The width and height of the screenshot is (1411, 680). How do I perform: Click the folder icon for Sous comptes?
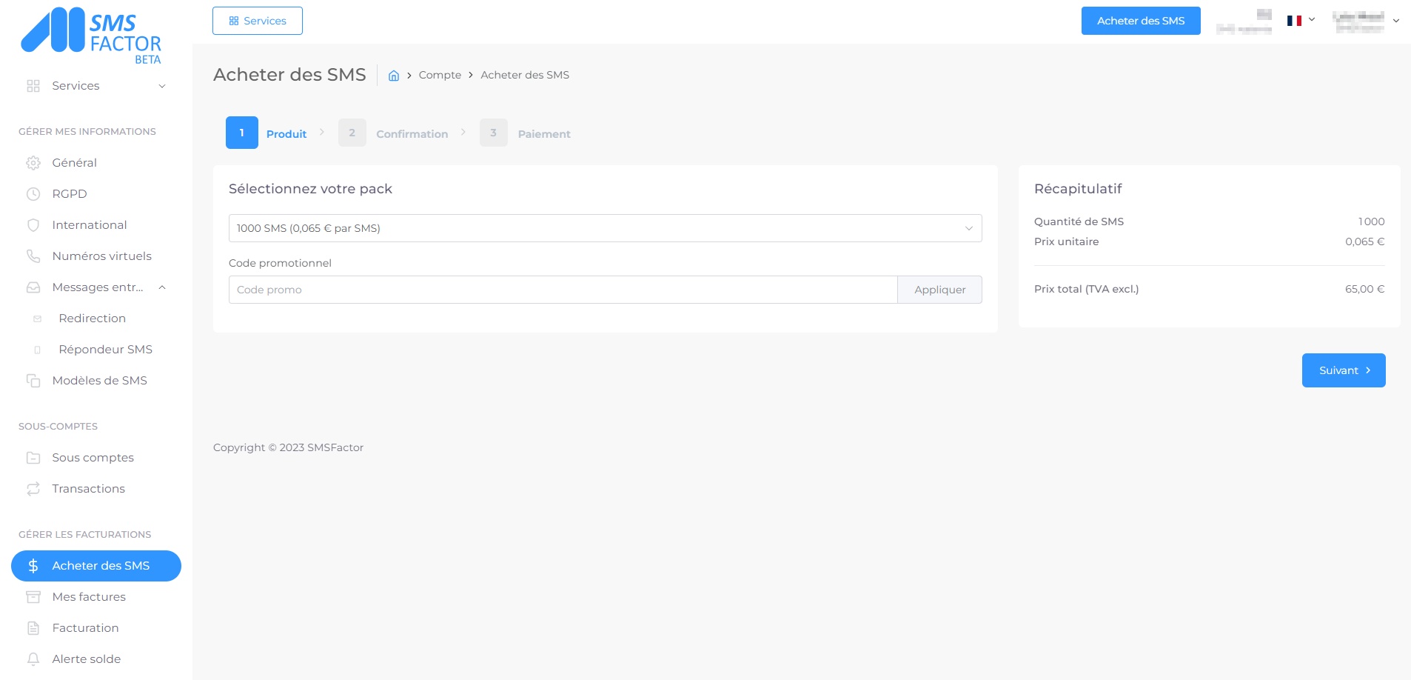pos(33,458)
